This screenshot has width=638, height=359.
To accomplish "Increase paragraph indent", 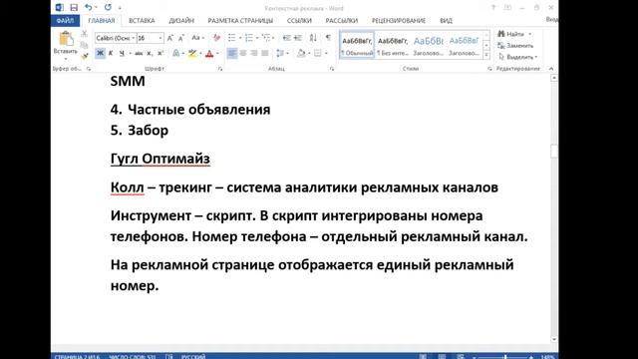I will click(x=298, y=38).
